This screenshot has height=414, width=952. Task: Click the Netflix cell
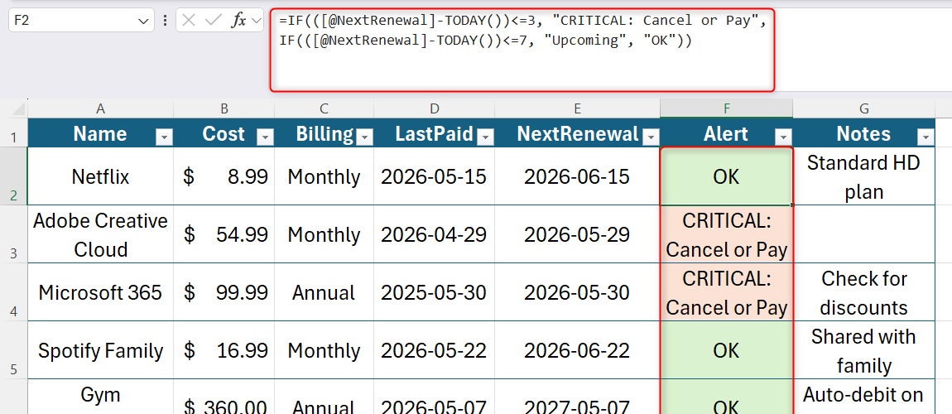click(x=101, y=176)
